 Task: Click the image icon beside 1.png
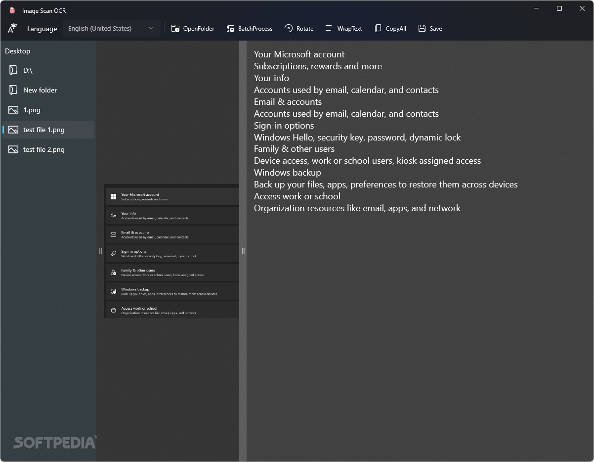coord(13,110)
